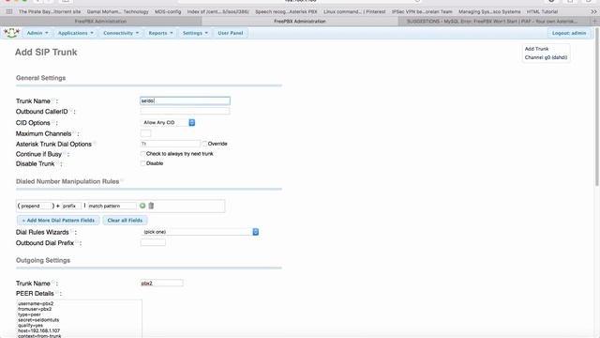Click the Asterisk Trunk Dial Options field
The image size is (600, 338).
tap(171, 144)
